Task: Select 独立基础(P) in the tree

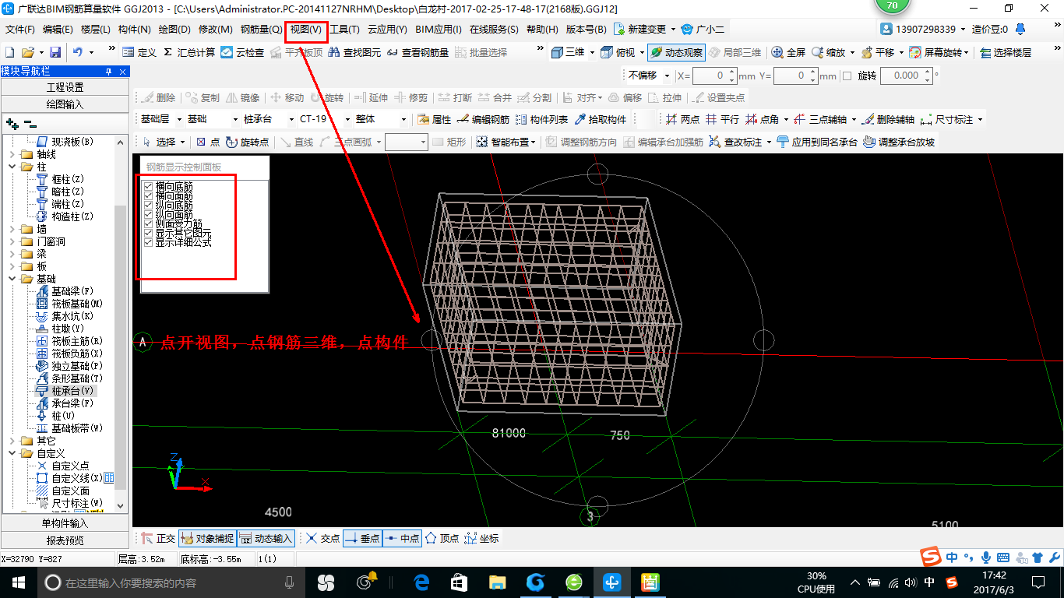Action: [x=69, y=366]
